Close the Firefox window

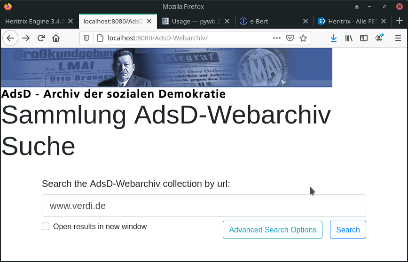(x=400, y=7)
